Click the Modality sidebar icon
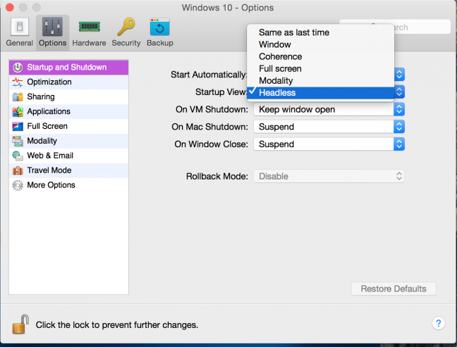The image size is (457, 347). click(x=18, y=141)
